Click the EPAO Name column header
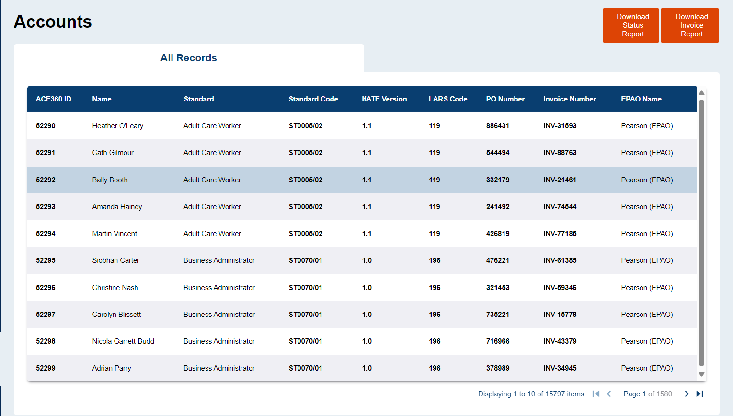The width and height of the screenshot is (733, 416). point(641,99)
